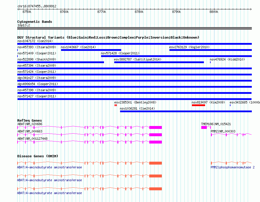Select dgv4906n54 (Cooper2011) label
The height and width of the screenshot is (202, 260).
[38, 84]
